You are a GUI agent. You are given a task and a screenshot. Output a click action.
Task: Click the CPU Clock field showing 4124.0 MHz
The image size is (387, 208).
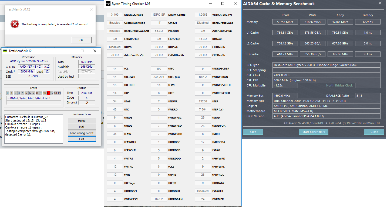327,75
